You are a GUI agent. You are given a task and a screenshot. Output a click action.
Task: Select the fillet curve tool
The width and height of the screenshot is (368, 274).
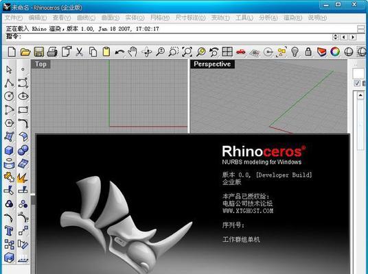(x=23, y=123)
